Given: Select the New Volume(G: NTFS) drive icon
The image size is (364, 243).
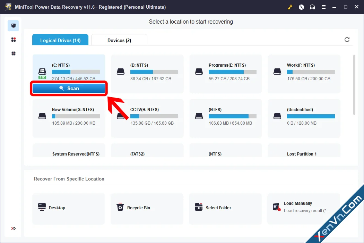Looking at the screenshot, I should point(42,116).
